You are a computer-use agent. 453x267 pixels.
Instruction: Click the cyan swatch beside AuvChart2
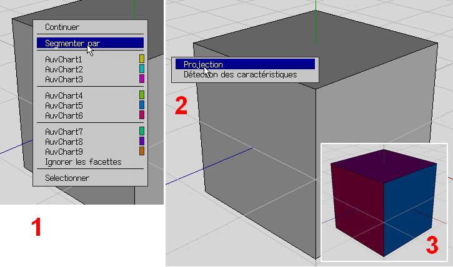(x=142, y=69)
